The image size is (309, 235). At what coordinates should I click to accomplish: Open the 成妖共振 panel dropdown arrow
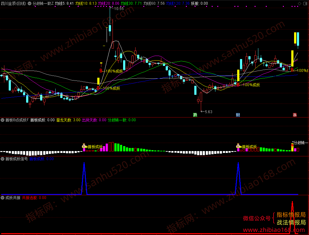point(2,198)
